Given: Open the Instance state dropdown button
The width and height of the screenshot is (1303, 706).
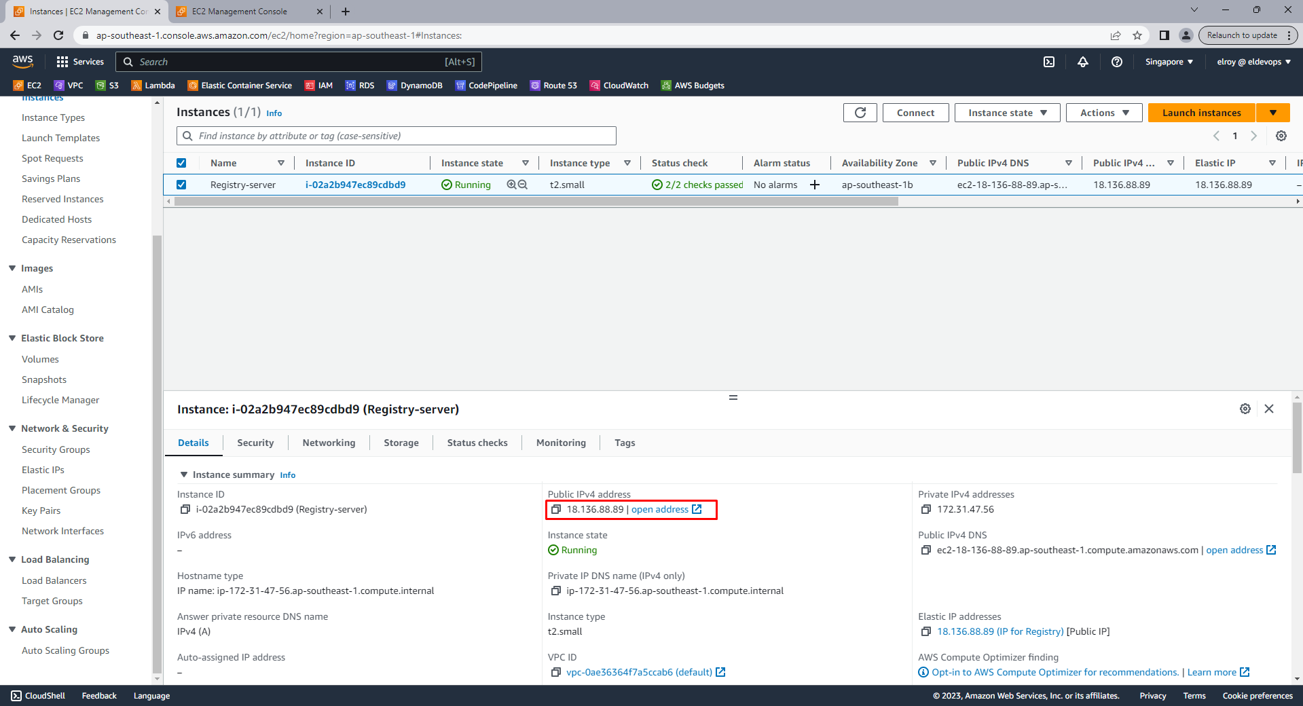Looking at the screenshot, I should pos(1008,113).
